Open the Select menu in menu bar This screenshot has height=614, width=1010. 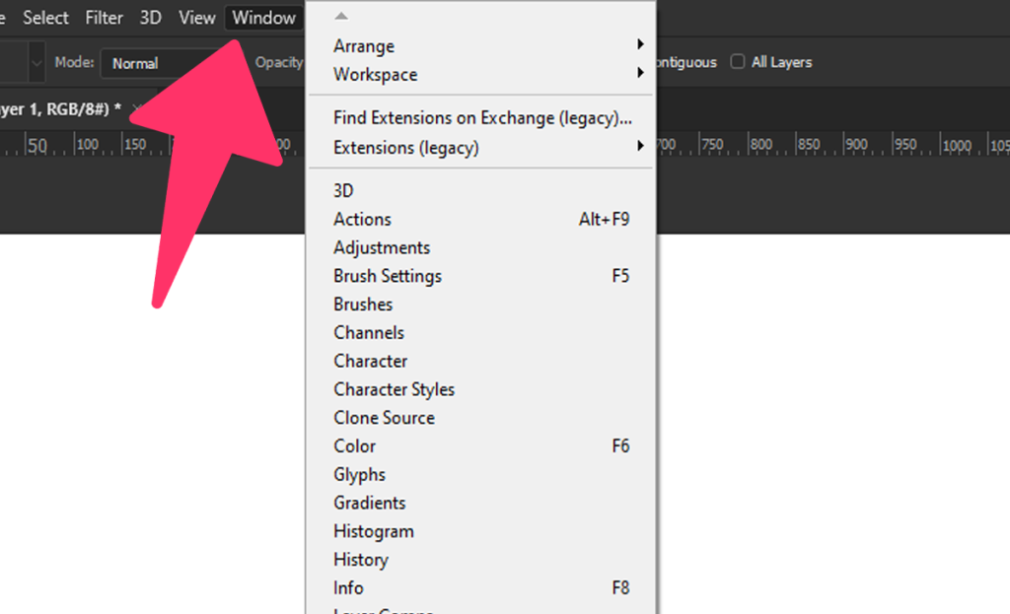pos(46,18)
